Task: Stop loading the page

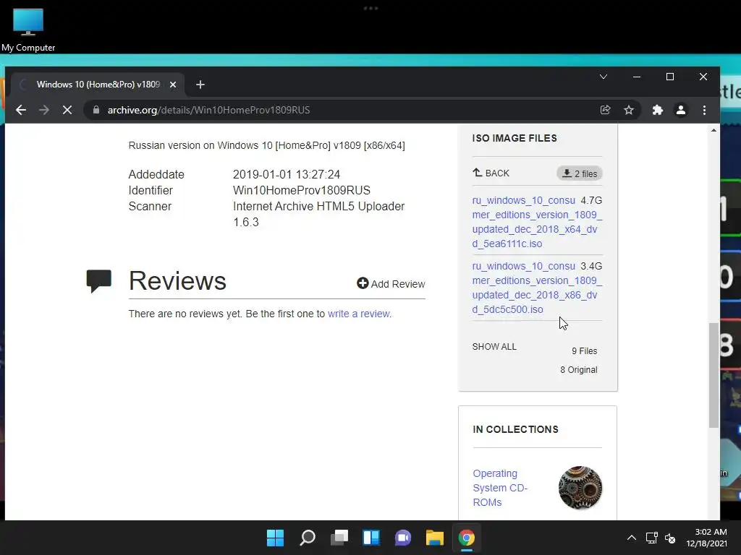Action: coord(67,110)
